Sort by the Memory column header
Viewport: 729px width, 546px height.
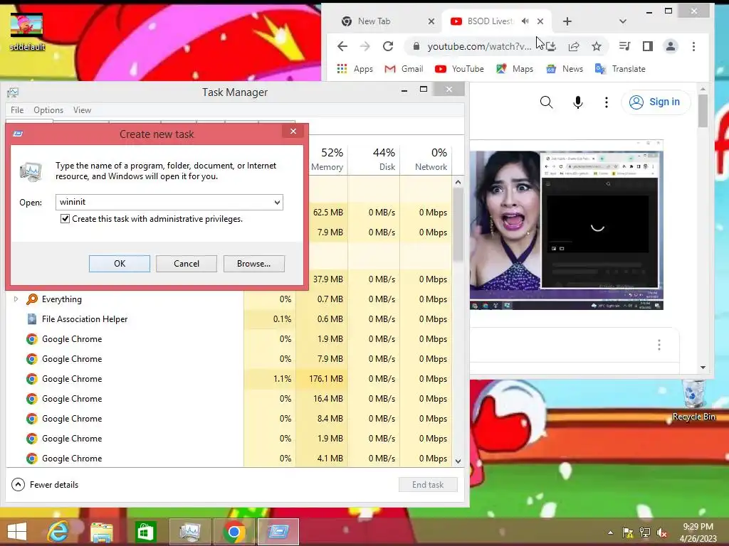point(327,159)
